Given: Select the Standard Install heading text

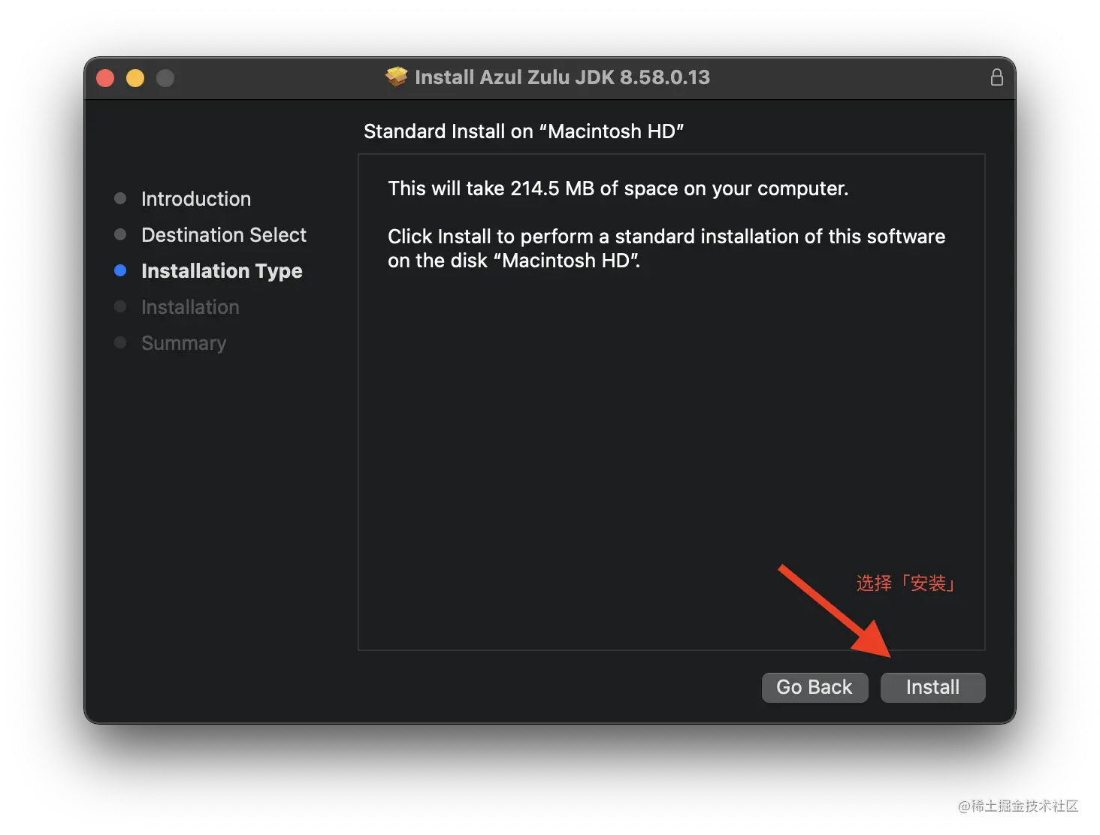Looking at the screenshot, I should tap(524, 131).
